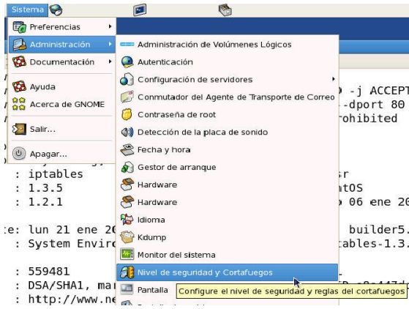Open Monitor del sistema
This screenshot has height=309, width=409.
(x=227, y=255)
